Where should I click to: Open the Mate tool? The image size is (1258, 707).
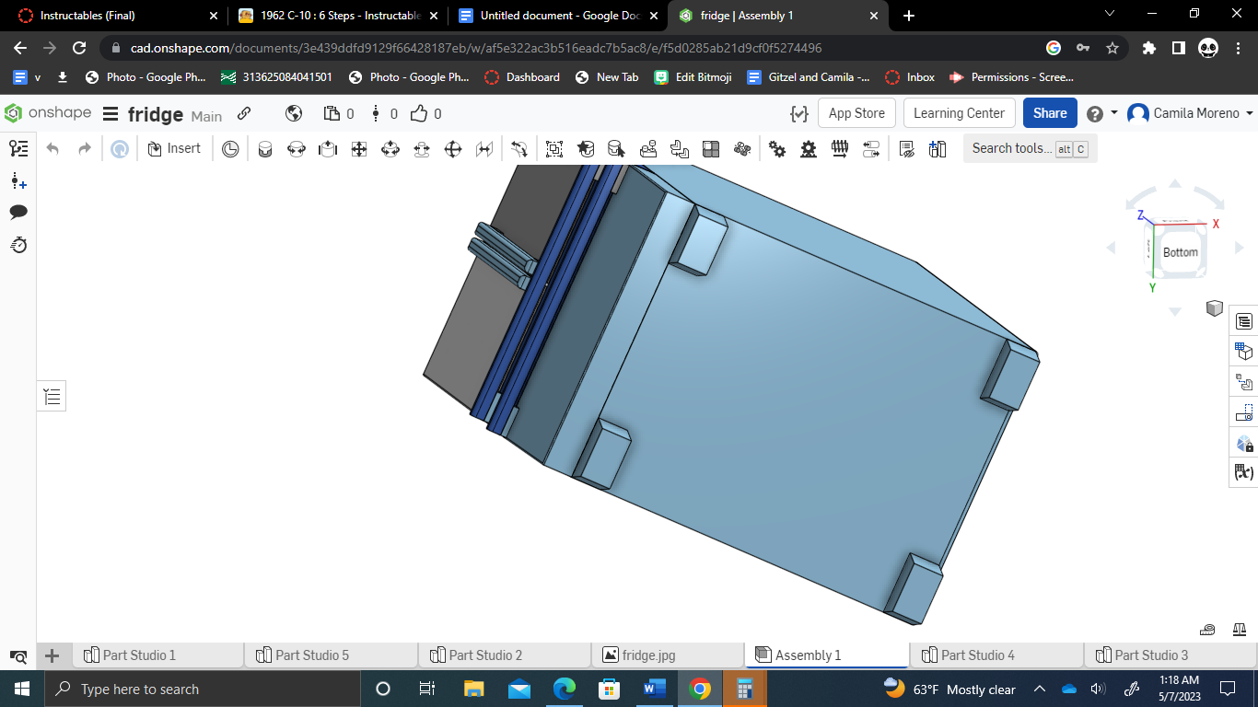coord(265,148)
